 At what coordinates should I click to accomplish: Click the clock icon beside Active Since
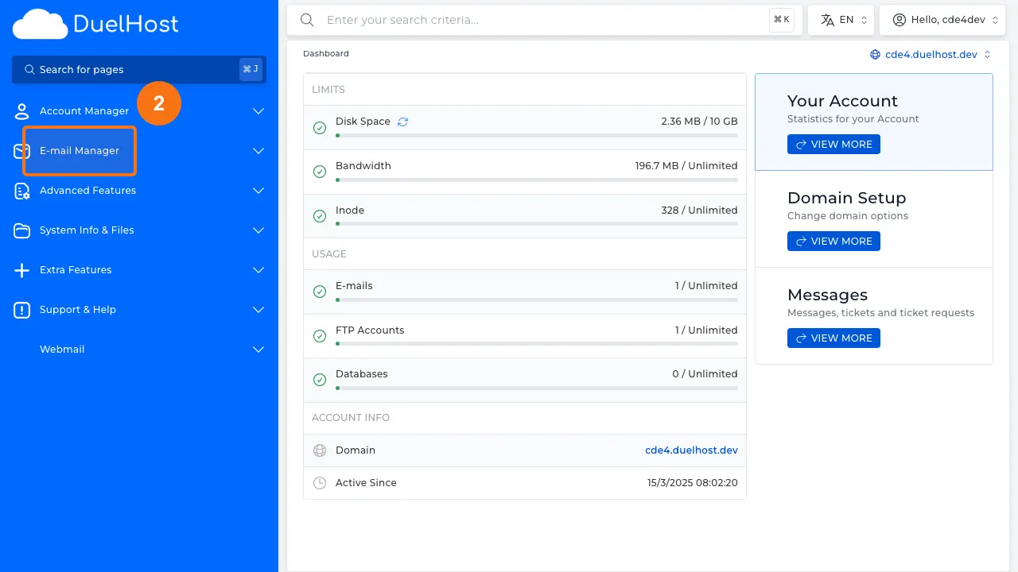click(320, 482)
